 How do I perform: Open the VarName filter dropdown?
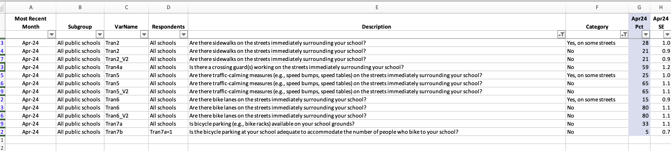(x=144, y=35)
